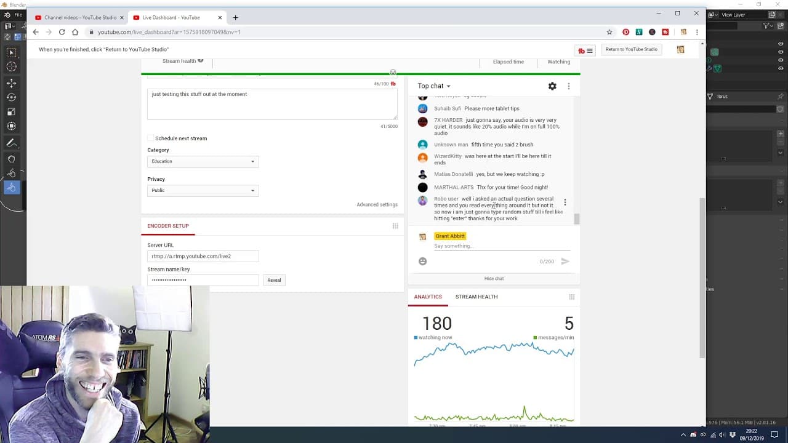Open the TubeBuddy menu button
Screen dimensions: 788x443
tap(585, 50)
